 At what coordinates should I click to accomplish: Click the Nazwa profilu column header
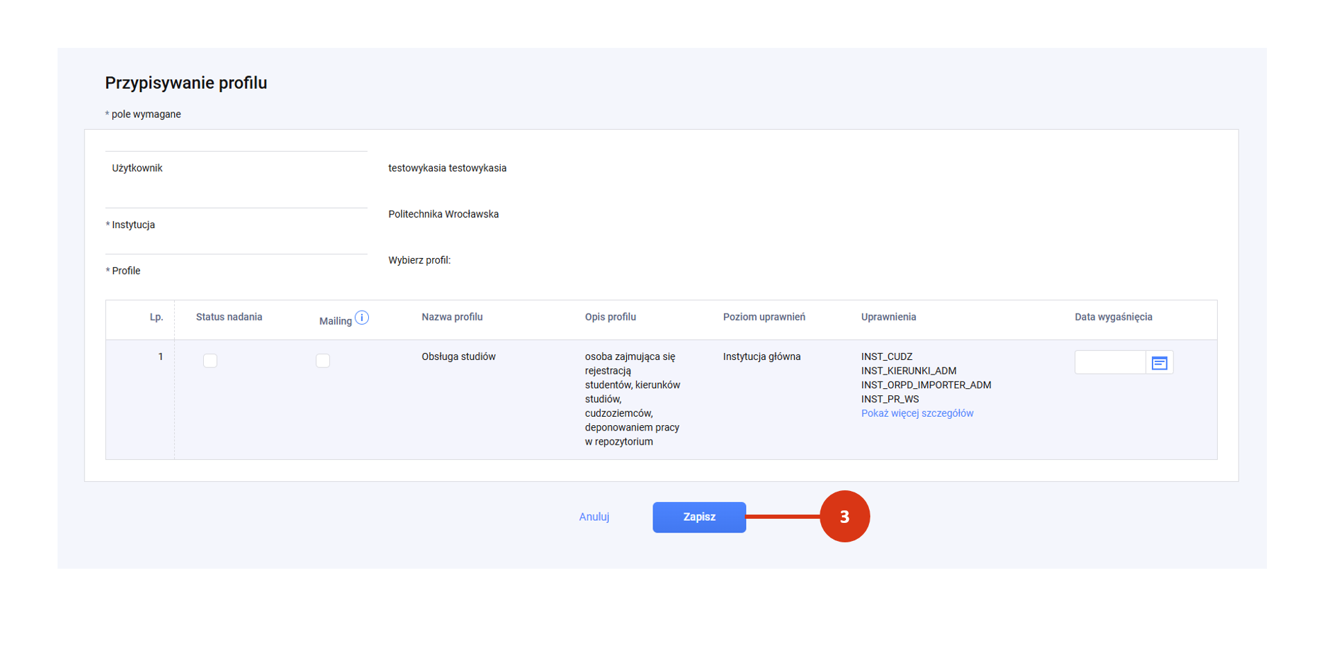click(x=451, y=317)
